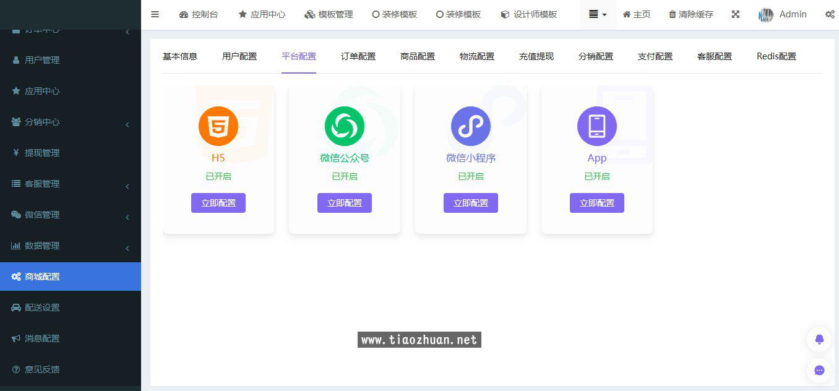Enter fullscreen with the expand icon
The image size is (839, 391).
coord(735,14)
